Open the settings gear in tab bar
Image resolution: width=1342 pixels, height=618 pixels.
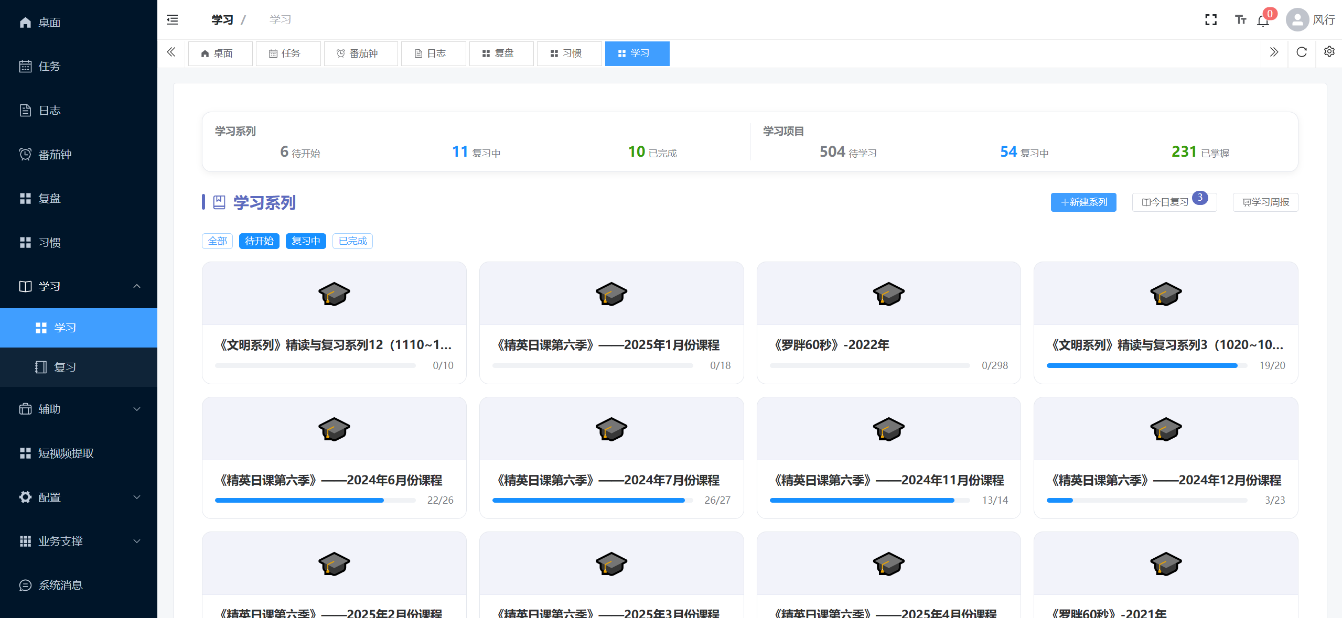point(1329,52)
